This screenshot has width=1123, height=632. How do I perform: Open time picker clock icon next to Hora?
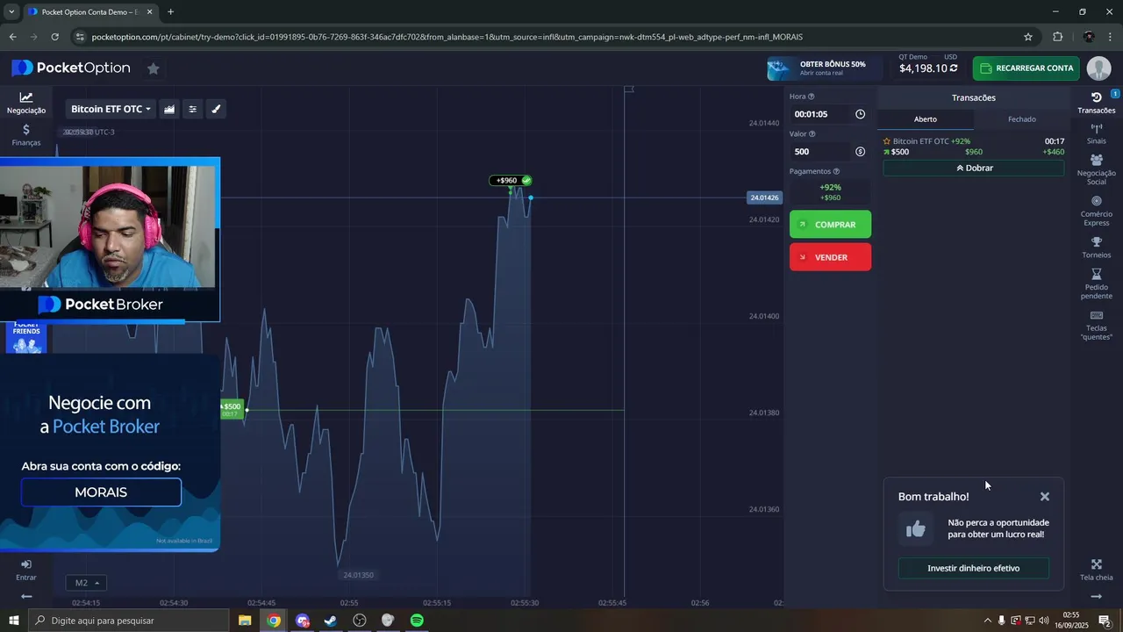(x=860, y=114)
